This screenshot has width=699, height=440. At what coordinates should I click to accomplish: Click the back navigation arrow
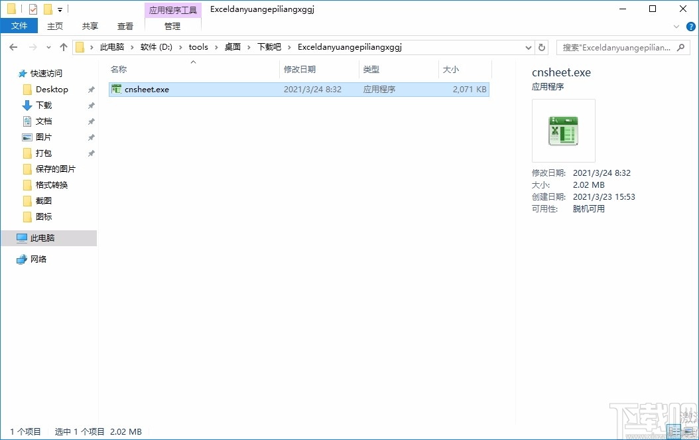pos(13,46)
